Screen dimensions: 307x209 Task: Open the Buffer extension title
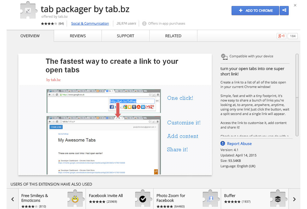pyautogui.click(x=230, y=195)
